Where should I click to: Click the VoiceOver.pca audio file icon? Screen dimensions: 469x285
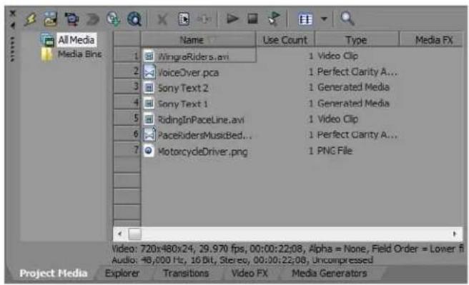pos(149,72)
